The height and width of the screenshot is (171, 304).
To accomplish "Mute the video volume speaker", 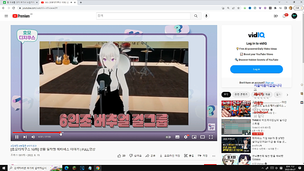I will coord(33,137).
